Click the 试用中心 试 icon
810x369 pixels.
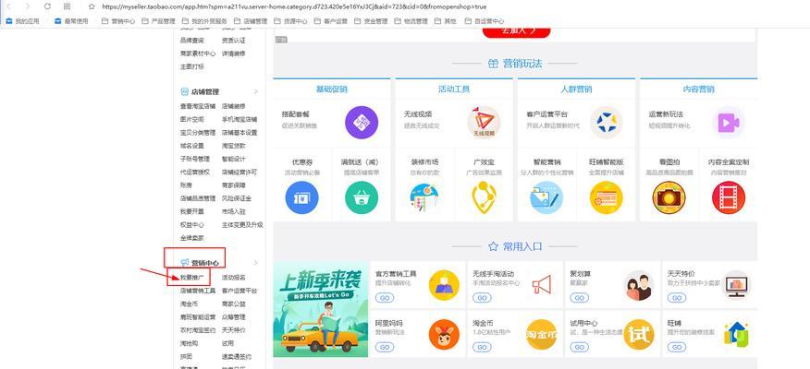(639, 334)
